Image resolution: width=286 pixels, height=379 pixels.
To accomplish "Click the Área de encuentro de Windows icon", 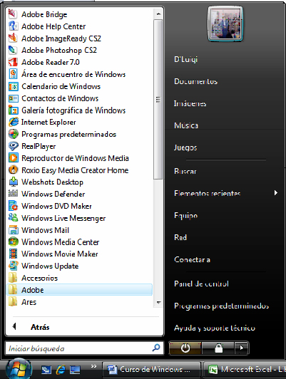I will tap(13, 74).
